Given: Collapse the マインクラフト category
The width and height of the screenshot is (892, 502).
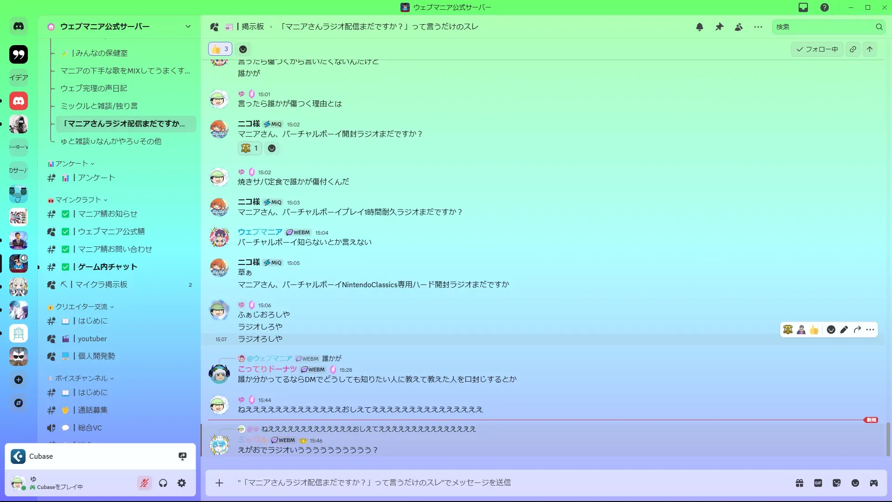Looking at the screenshot, I should click(78, 200).
